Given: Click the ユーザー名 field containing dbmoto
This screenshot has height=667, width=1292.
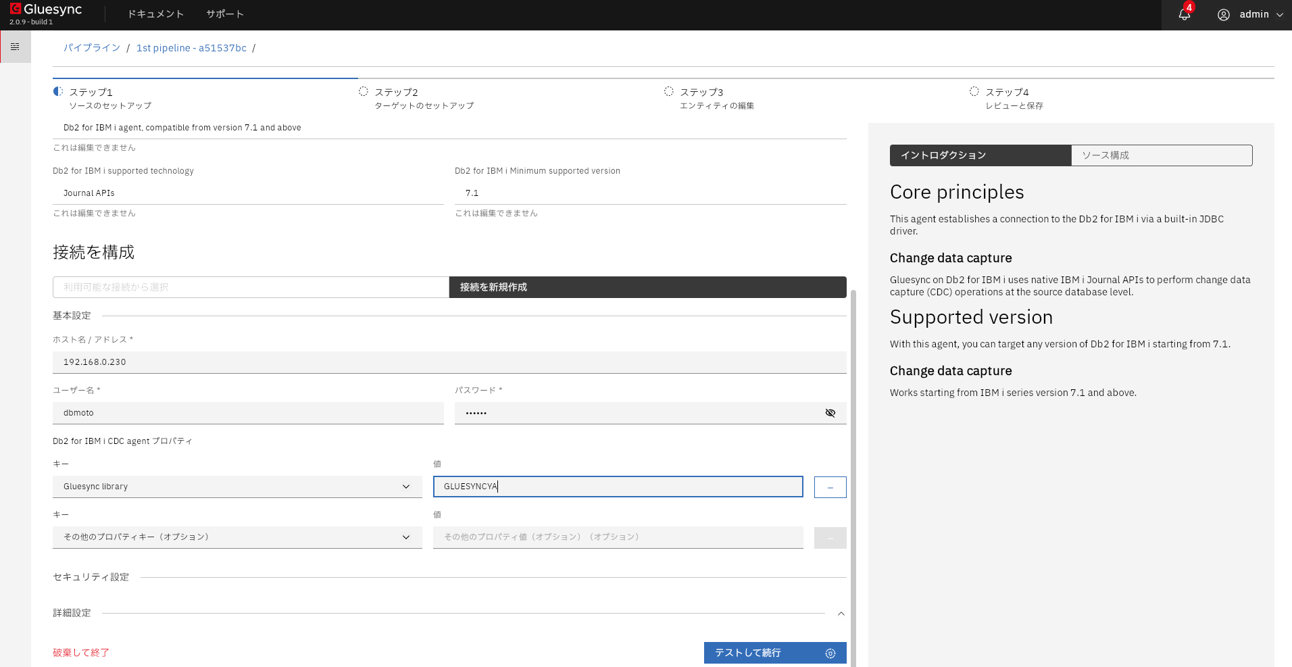Looking at the screenshot, I should click(x=248, y=413).
